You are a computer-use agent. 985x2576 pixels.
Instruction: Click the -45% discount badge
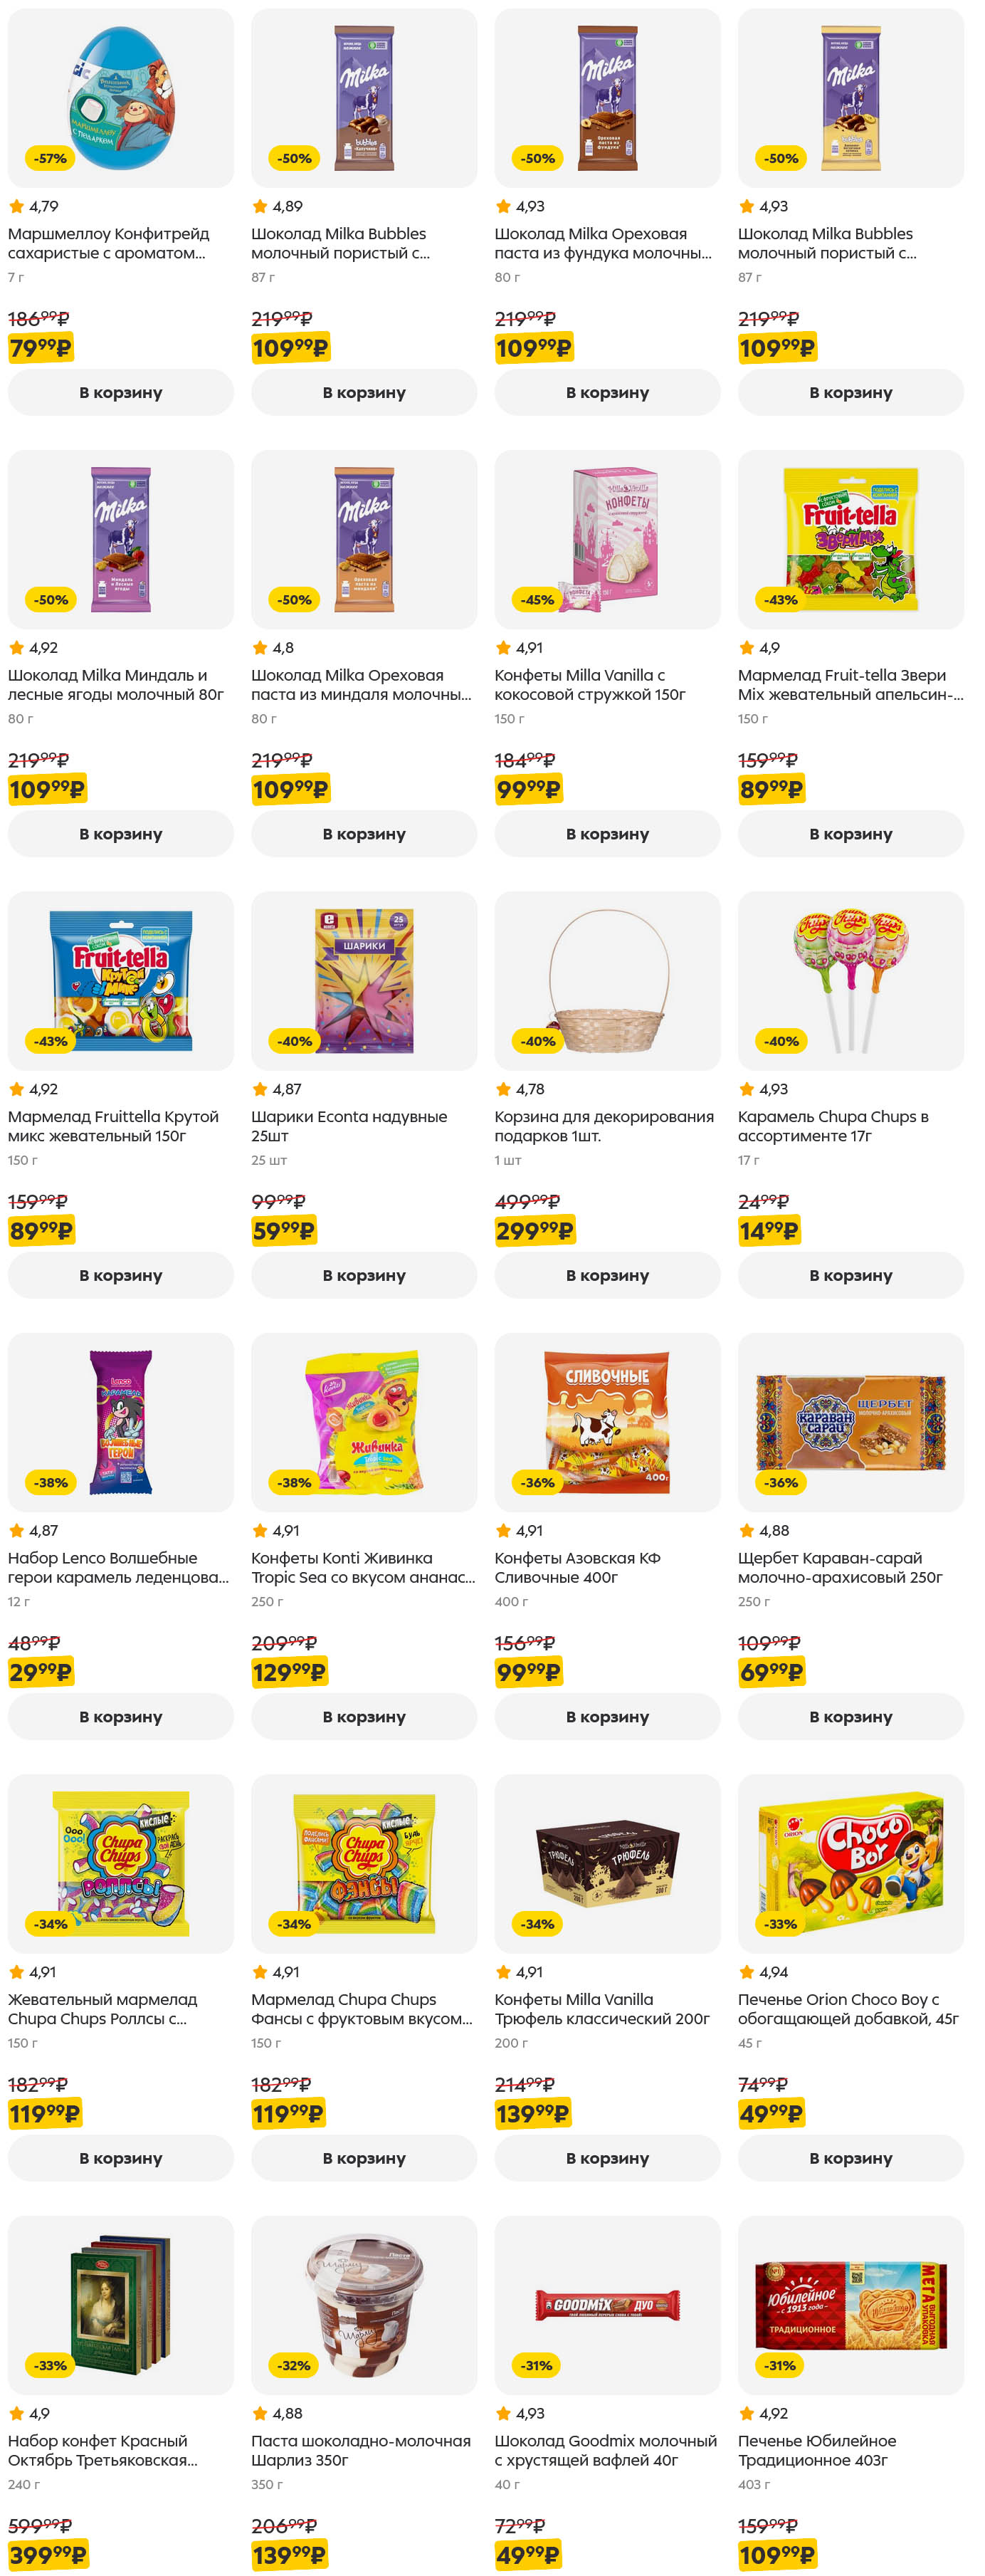click(x=537, y=600)
